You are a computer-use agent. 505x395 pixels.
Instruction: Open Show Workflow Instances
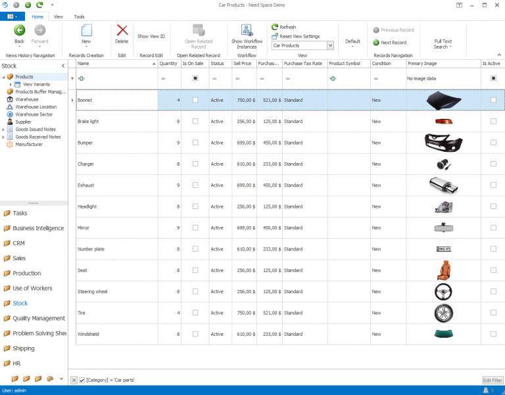coord(247,31)
